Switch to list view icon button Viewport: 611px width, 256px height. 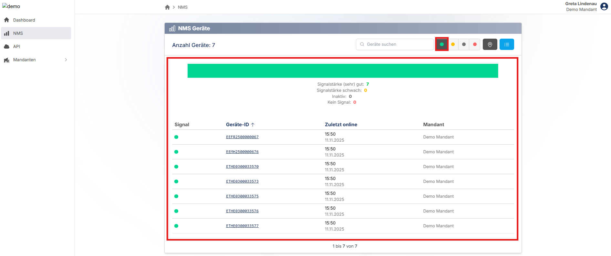506,44
